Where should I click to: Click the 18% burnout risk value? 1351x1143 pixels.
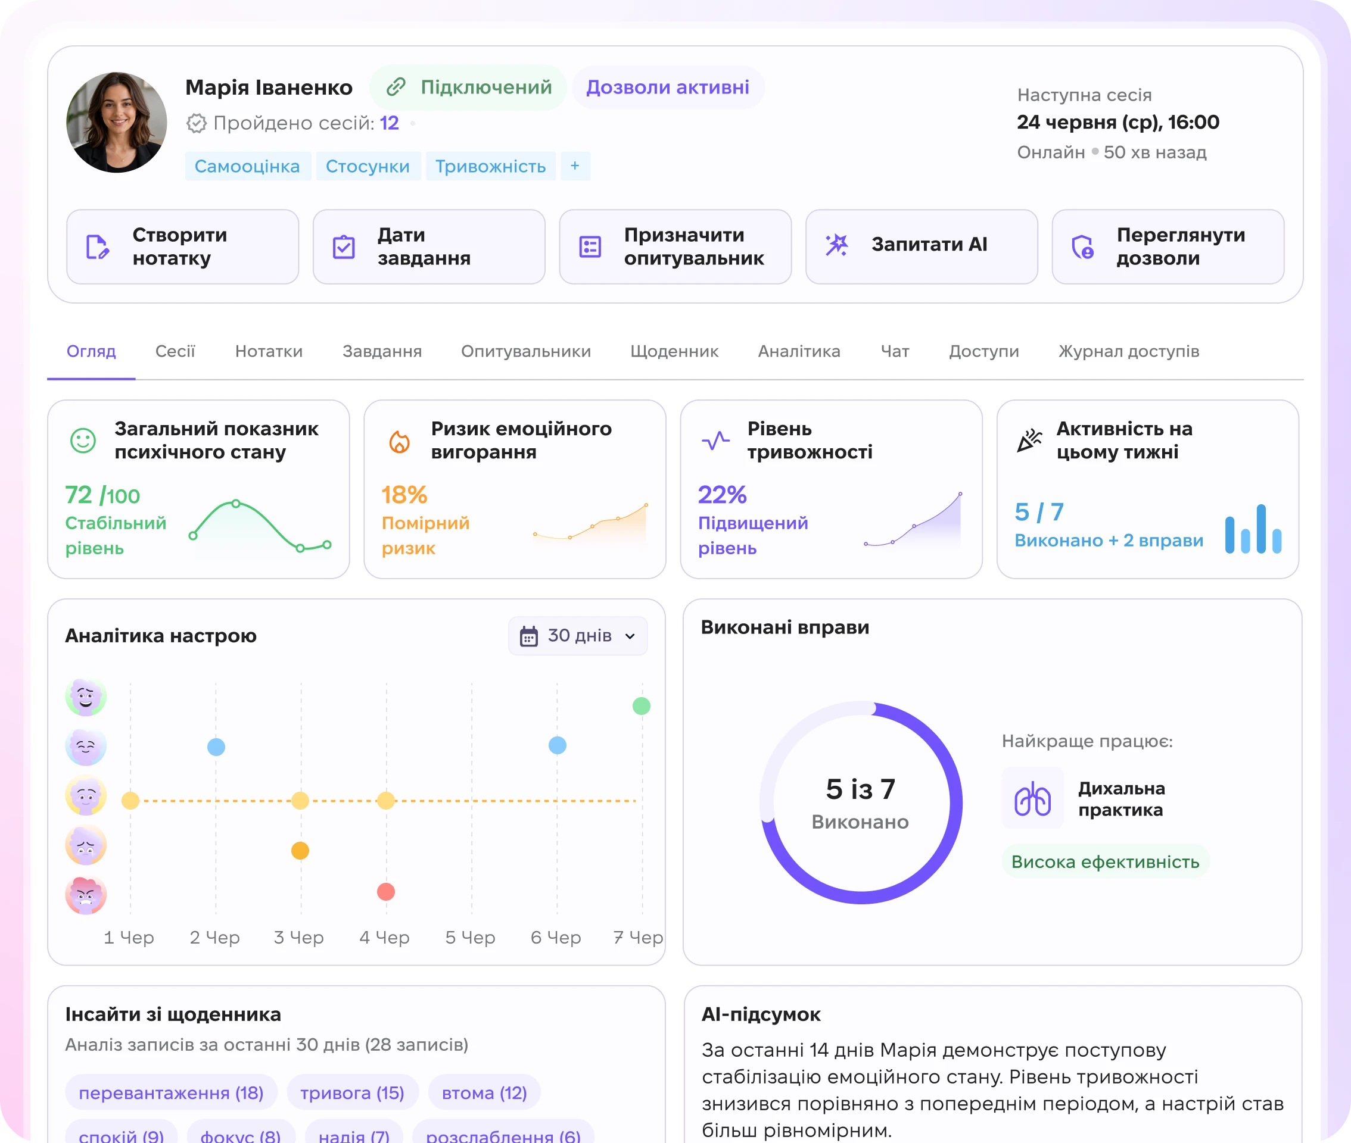click(x=404, y=496)
